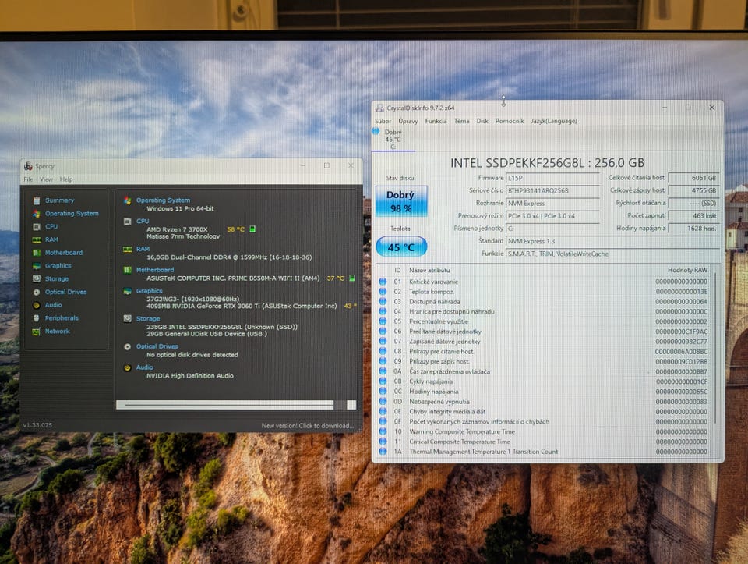Screen dimensions: 748x564
Task: Open Úpravy menu in CrystalDiskInfo
Action: [408, 121]
